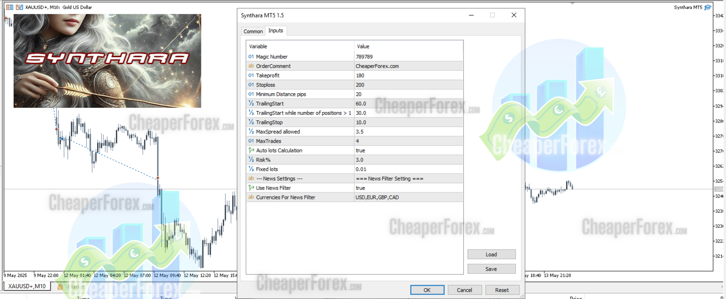This screenshot has width=726, height=299.
Task: Click the integer icon beside Takeprofit
Action: (x=251, y=75)
